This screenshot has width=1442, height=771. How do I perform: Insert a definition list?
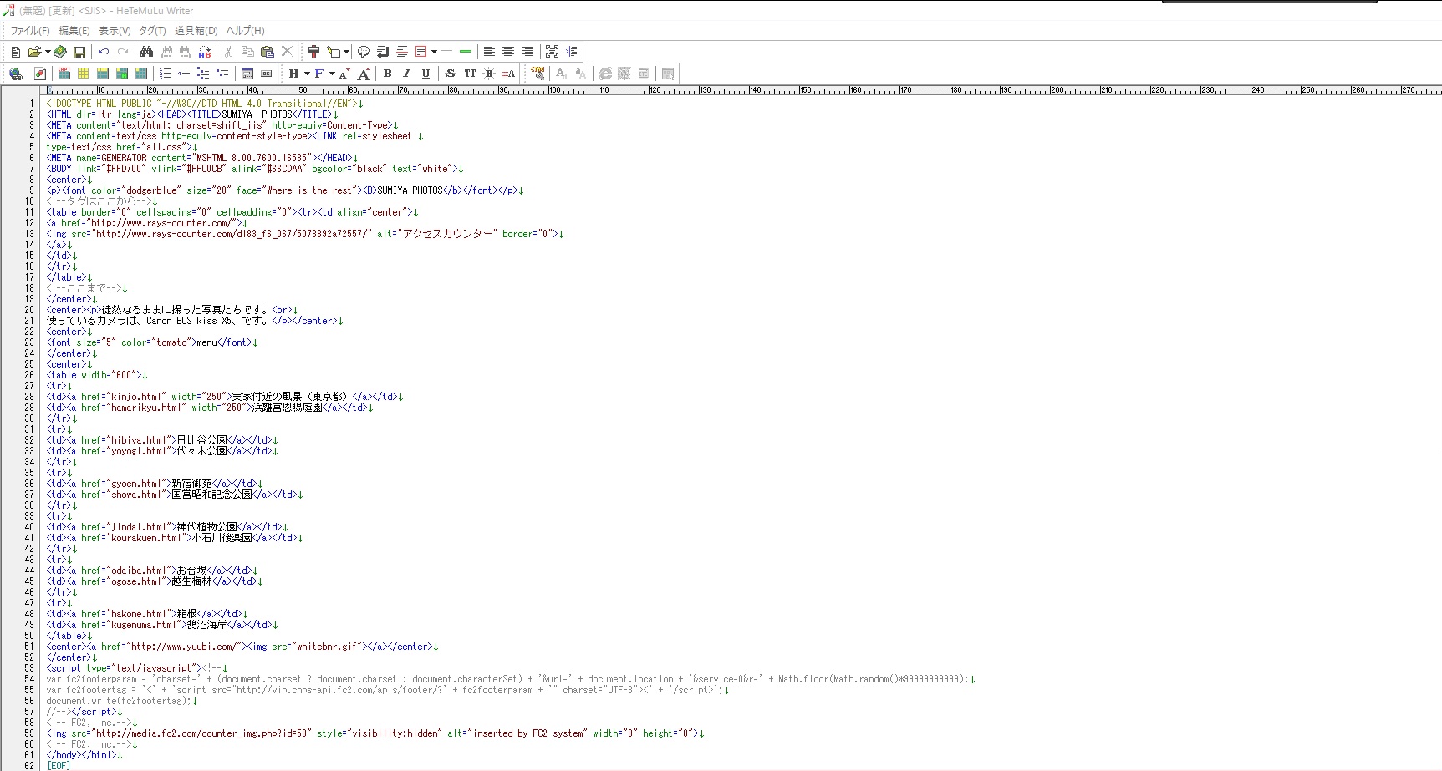pos(222,74)
